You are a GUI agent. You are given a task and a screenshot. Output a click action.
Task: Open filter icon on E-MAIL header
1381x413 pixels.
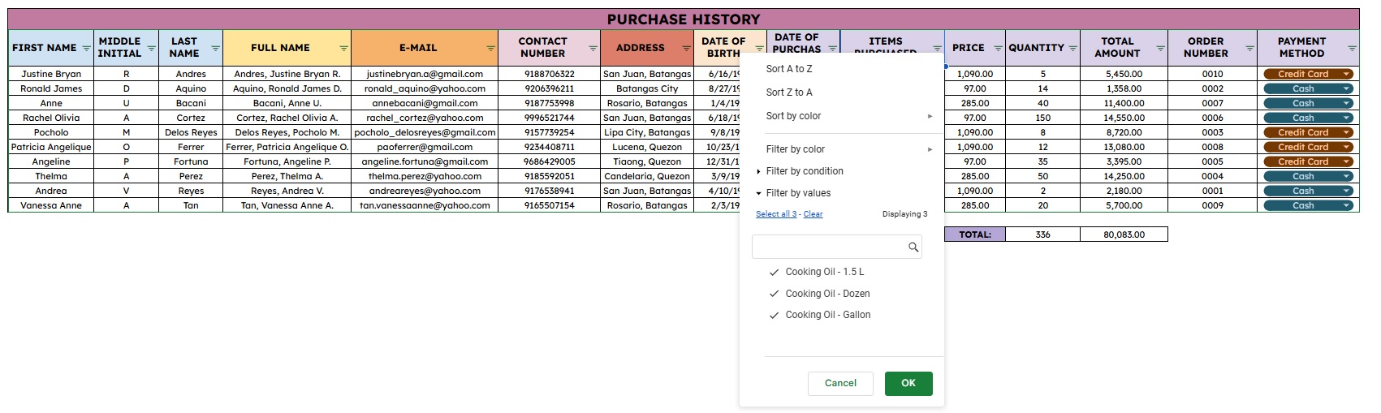pos(490,49)
